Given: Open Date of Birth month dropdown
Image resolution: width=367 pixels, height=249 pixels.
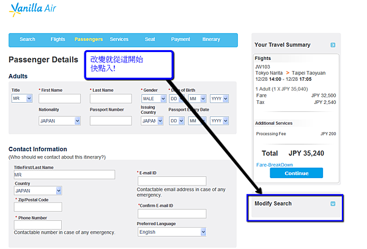Looking at the screenshot, I should (197, 98).
